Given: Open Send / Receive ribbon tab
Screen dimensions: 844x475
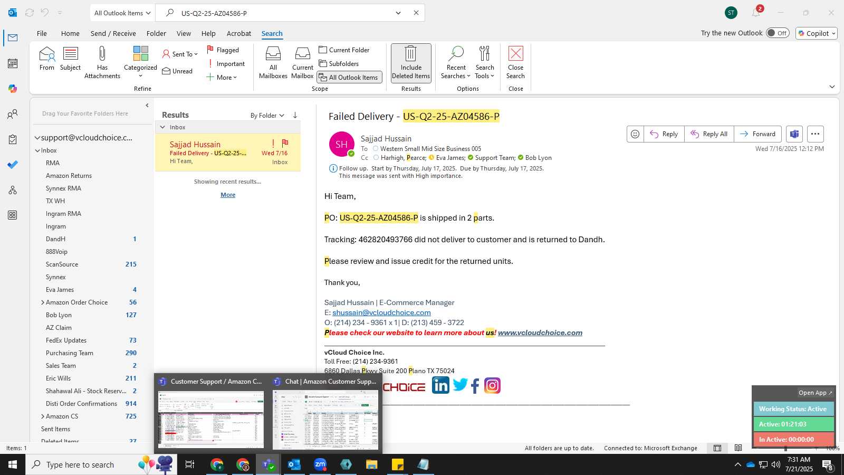Looking at the screenshot, I should coord(113,33).
